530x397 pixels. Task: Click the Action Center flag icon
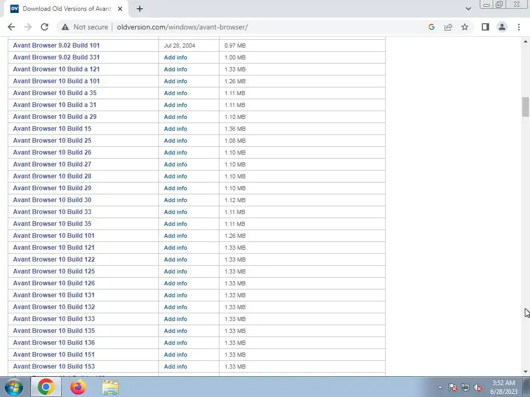click(x=453, y=387)
